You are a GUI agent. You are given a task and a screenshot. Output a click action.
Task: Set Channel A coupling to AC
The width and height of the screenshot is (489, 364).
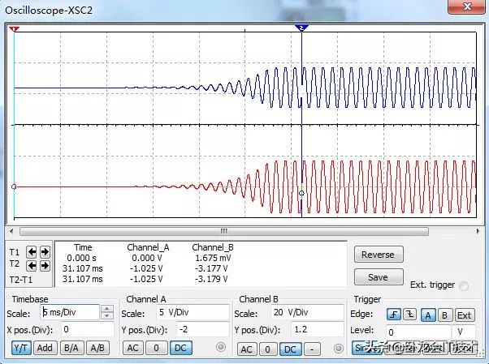(x=133, y=348)
